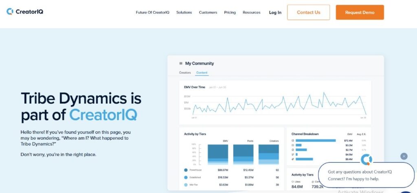This screenshot has width=417, height=193.
Task: Close the chat popup with X icon
Action: click(x=404, y=156)
